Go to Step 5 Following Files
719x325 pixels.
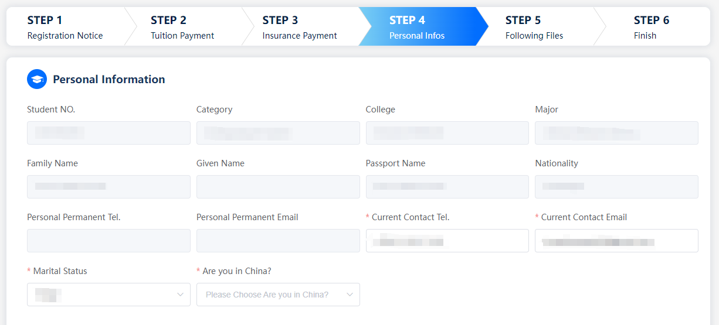tap(534, 27)
